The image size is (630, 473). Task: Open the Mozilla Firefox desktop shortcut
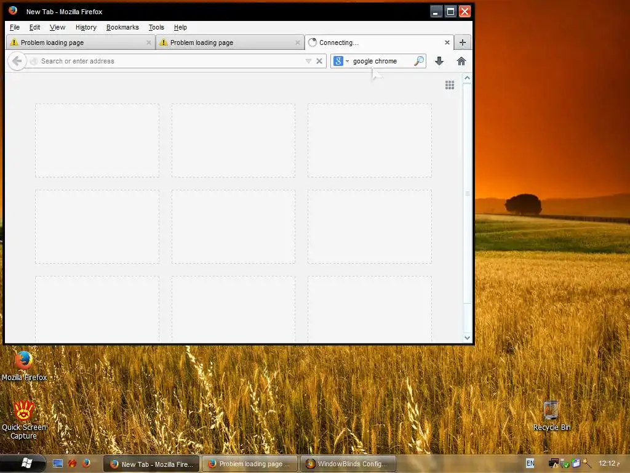[24, 366]
